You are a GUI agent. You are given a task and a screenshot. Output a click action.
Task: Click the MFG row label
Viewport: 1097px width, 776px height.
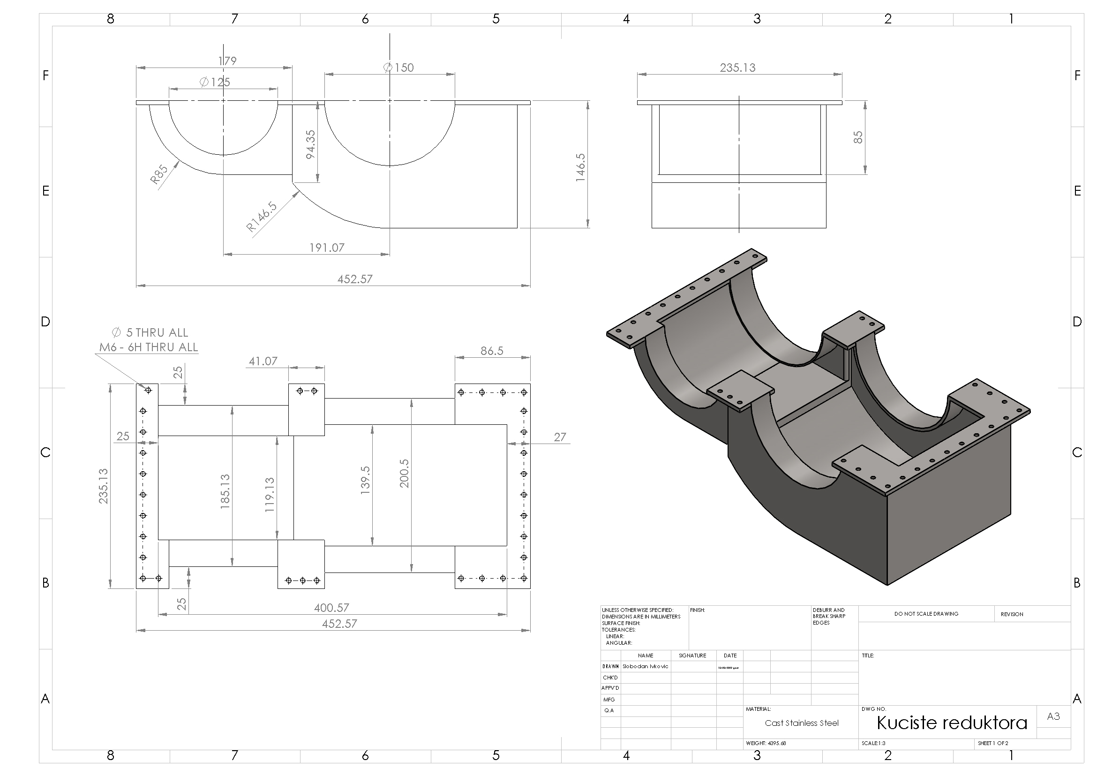coord(609,700)
